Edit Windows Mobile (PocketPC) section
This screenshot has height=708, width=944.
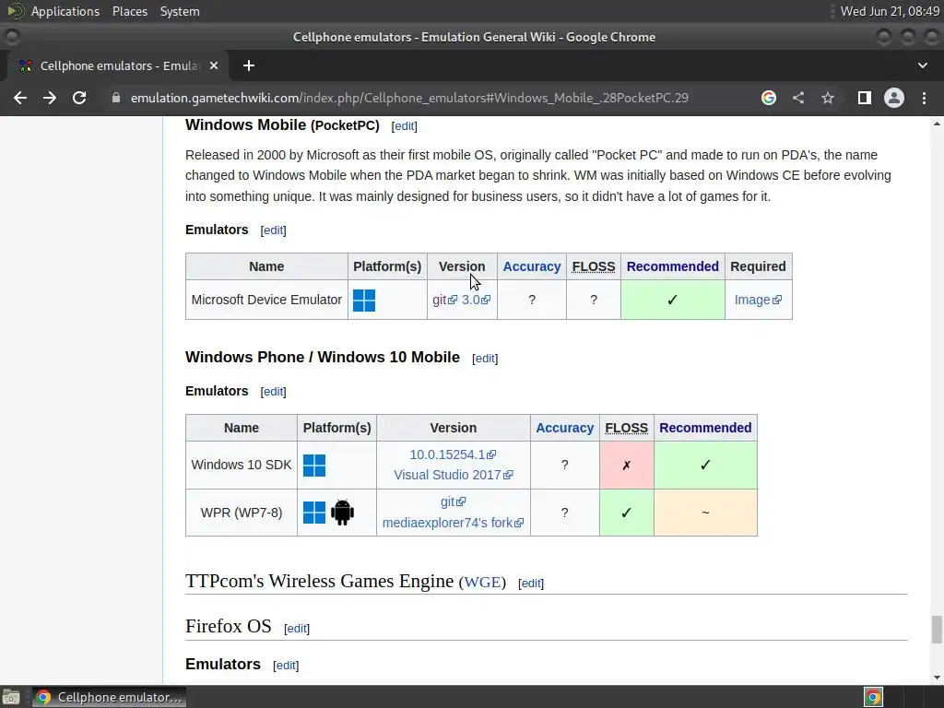tap(404, 125)
